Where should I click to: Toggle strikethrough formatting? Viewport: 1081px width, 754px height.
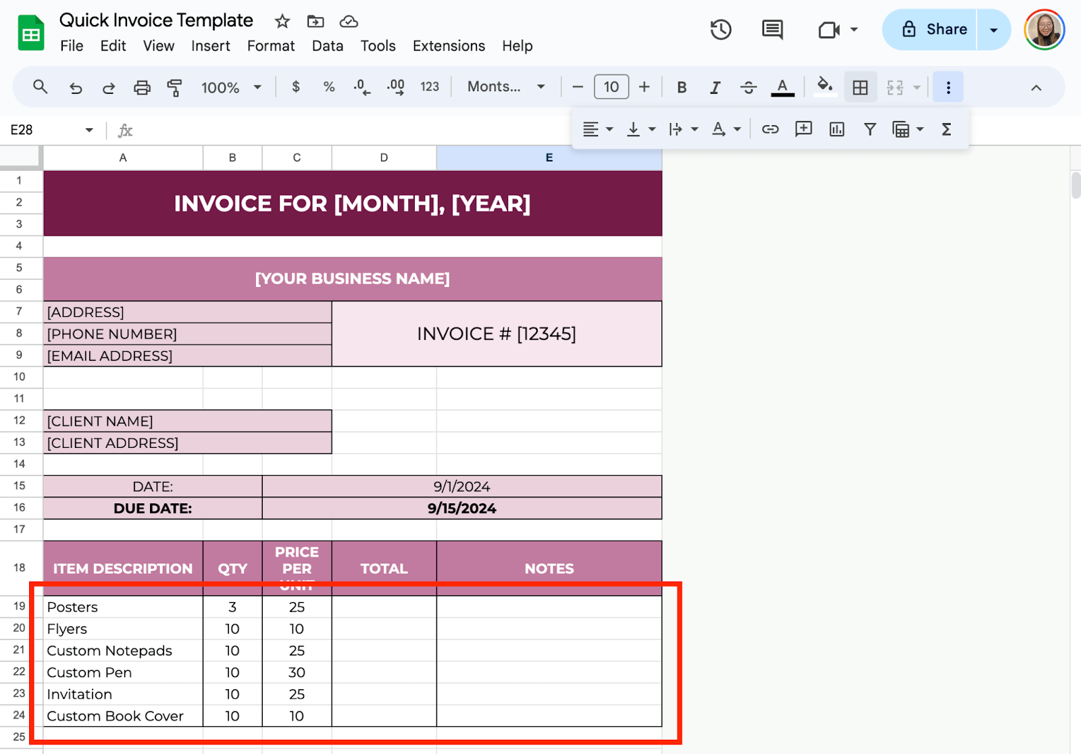(748, 87)
